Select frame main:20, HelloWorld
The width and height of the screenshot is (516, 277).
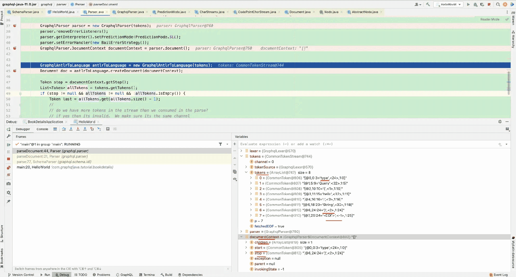(122, 167)
